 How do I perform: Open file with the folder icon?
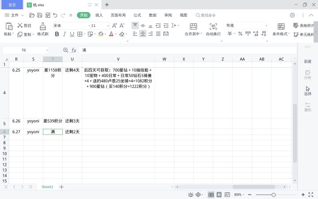point(32,15)
